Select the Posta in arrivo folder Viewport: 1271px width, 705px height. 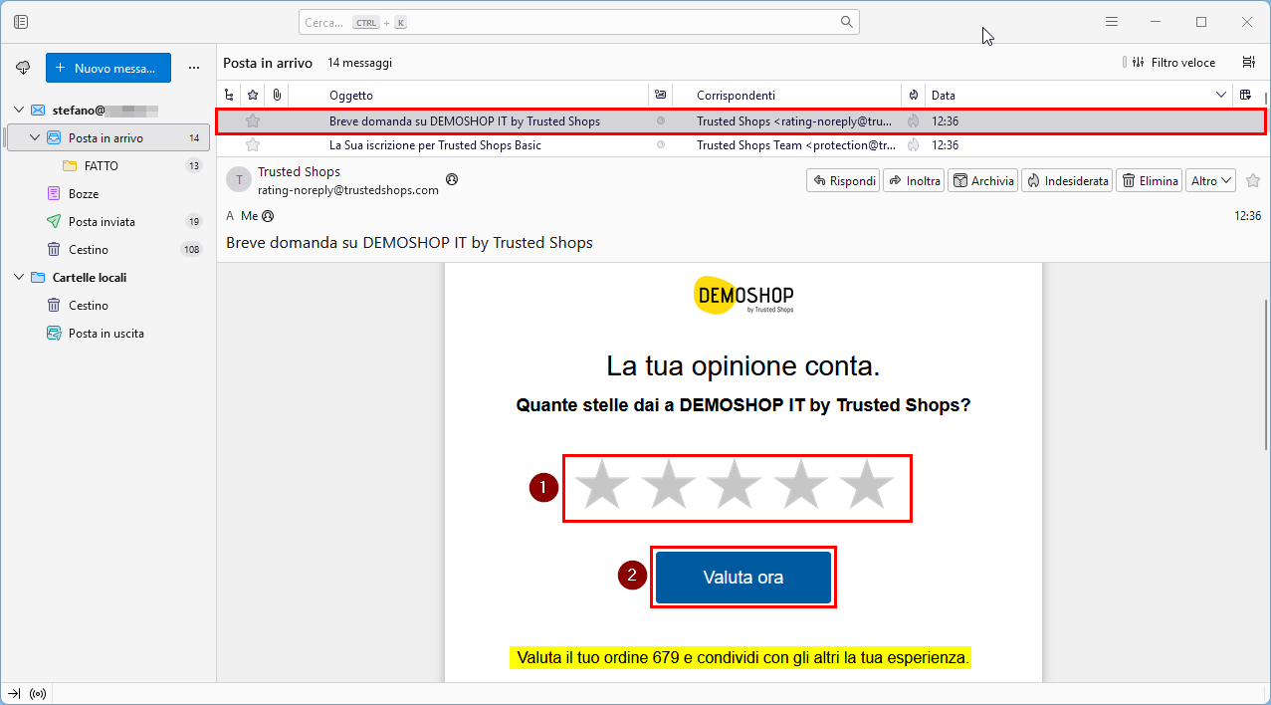click(x=107, y=137)
